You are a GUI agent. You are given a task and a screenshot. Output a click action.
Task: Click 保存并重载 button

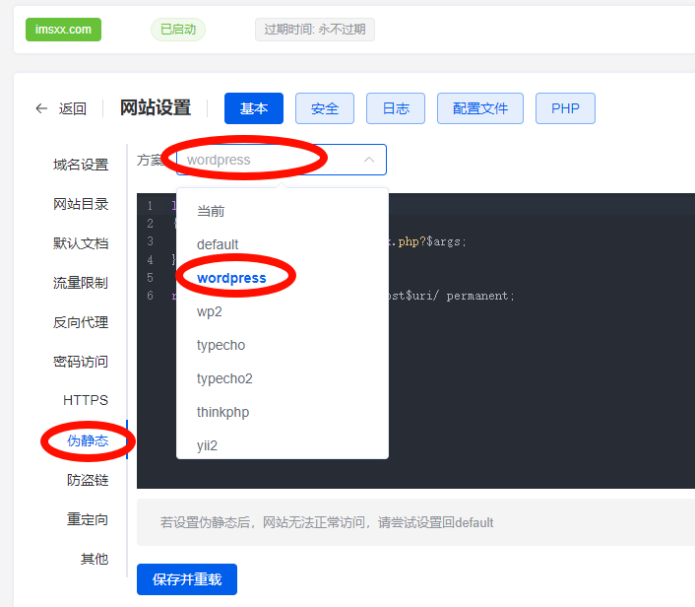pos(187,579)
